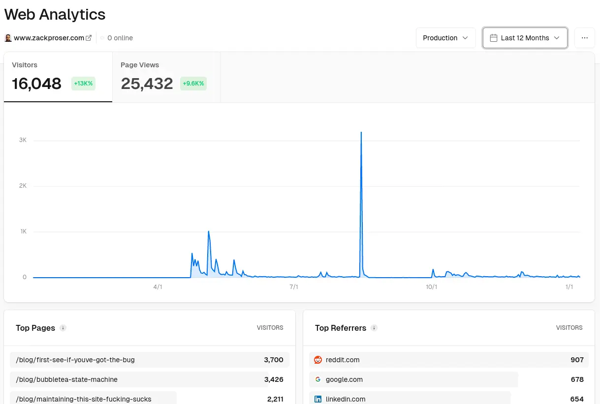Open the Top Referrers info tooltip icon

(x=374, y=328)
